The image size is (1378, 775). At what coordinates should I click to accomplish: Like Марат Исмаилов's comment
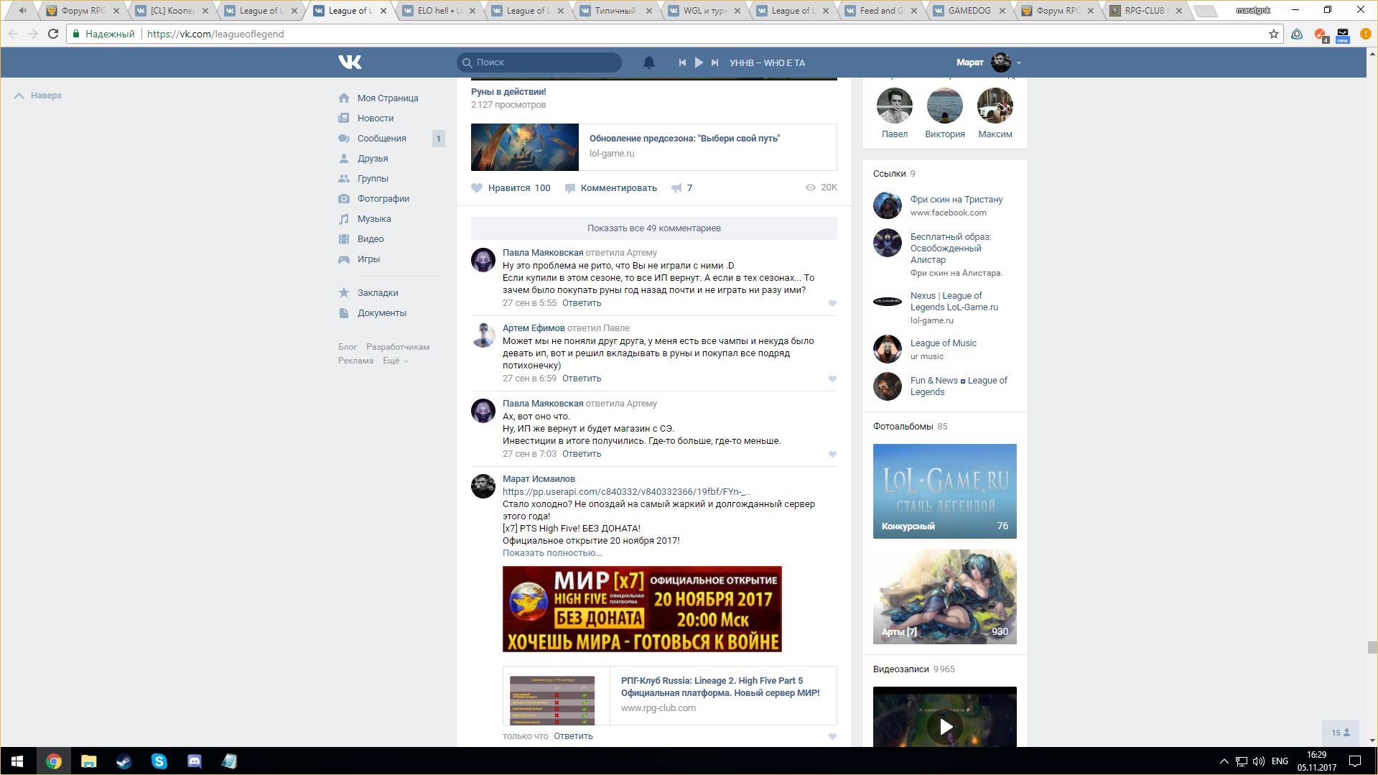[x=832, y=736]
